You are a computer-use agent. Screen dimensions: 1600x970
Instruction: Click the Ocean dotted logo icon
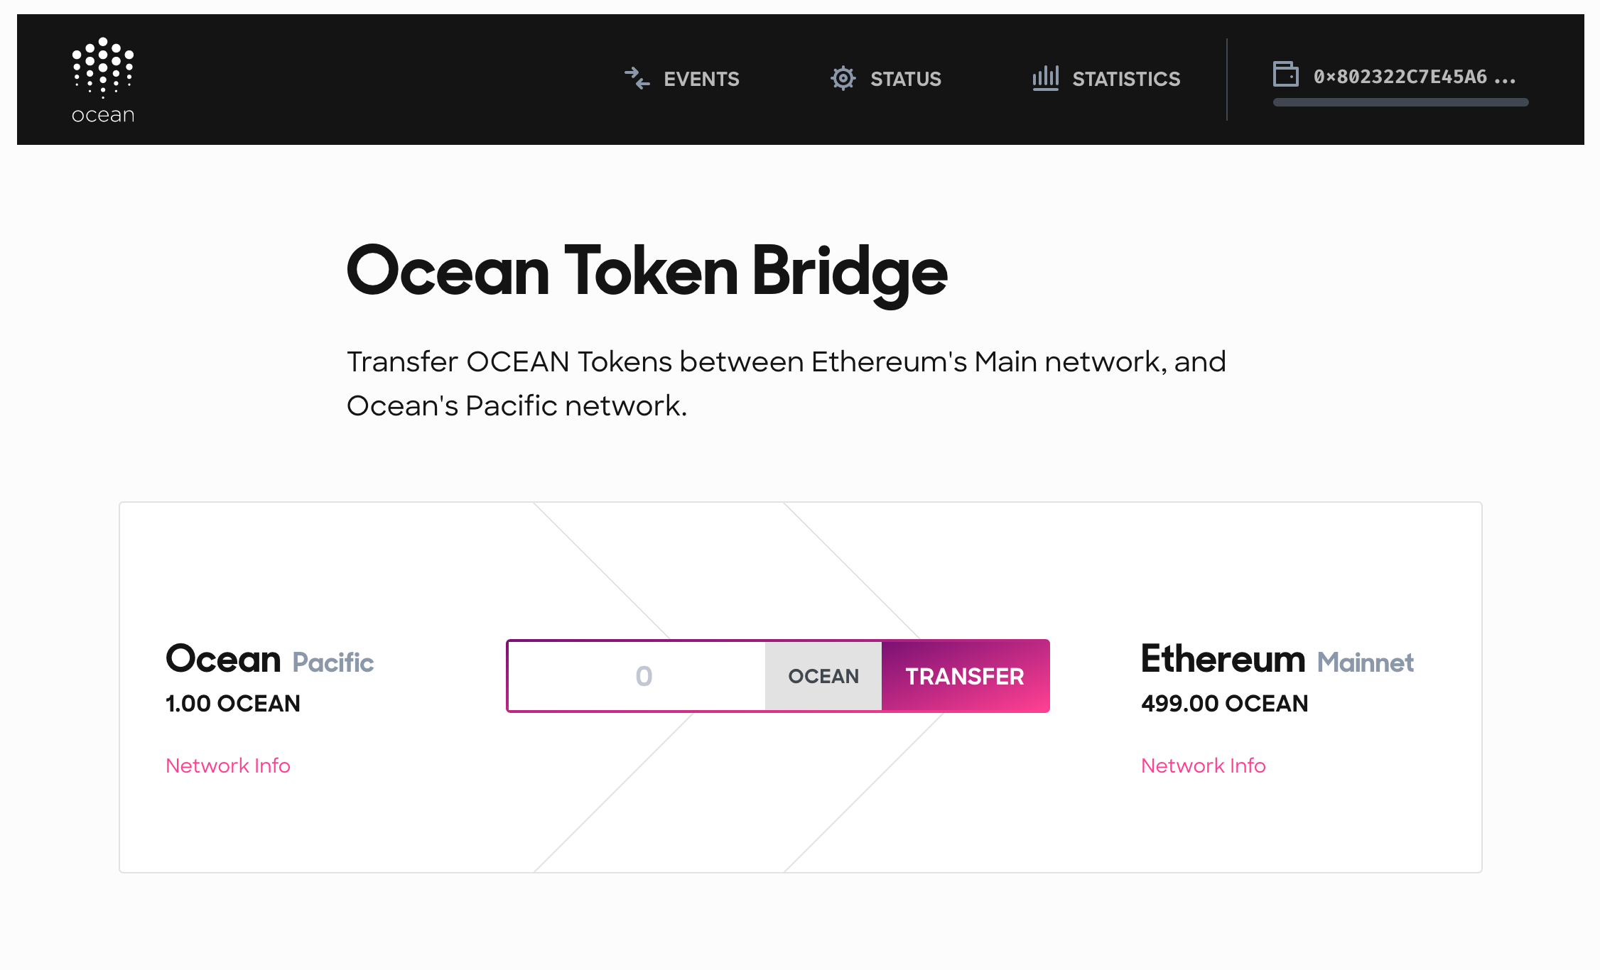[x=103, y=67]
